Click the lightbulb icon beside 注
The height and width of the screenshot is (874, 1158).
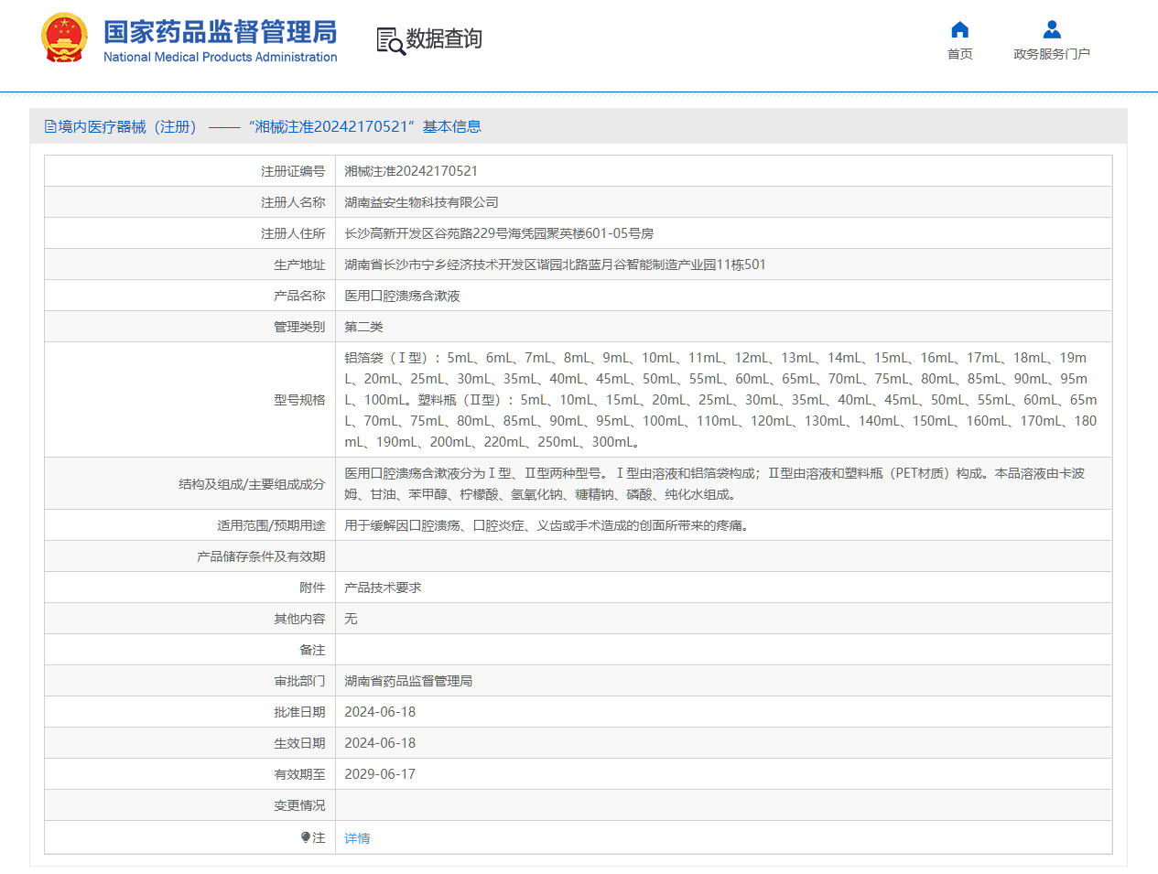(306, 837)
